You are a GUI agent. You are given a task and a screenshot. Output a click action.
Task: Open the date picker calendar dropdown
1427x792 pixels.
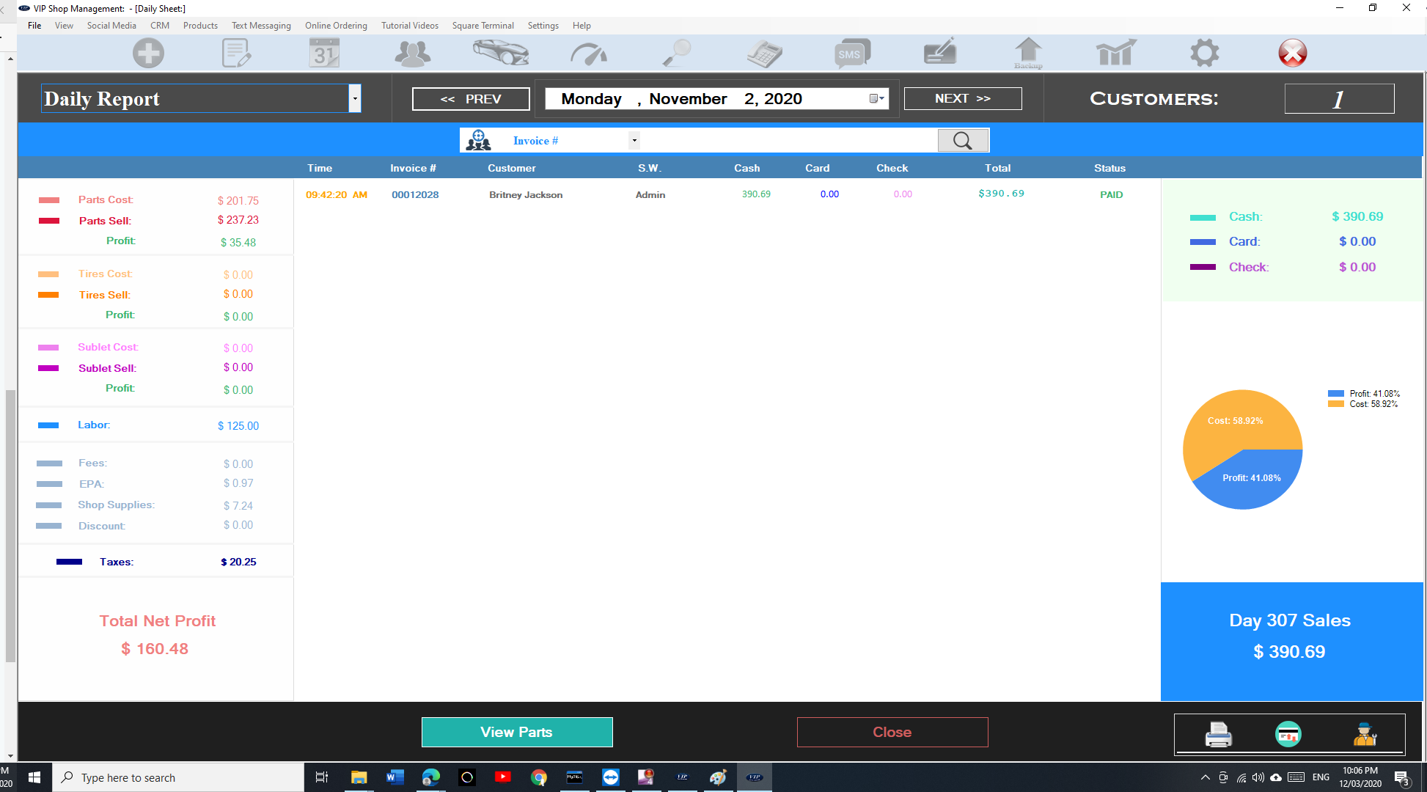click(x=877, y=98)
